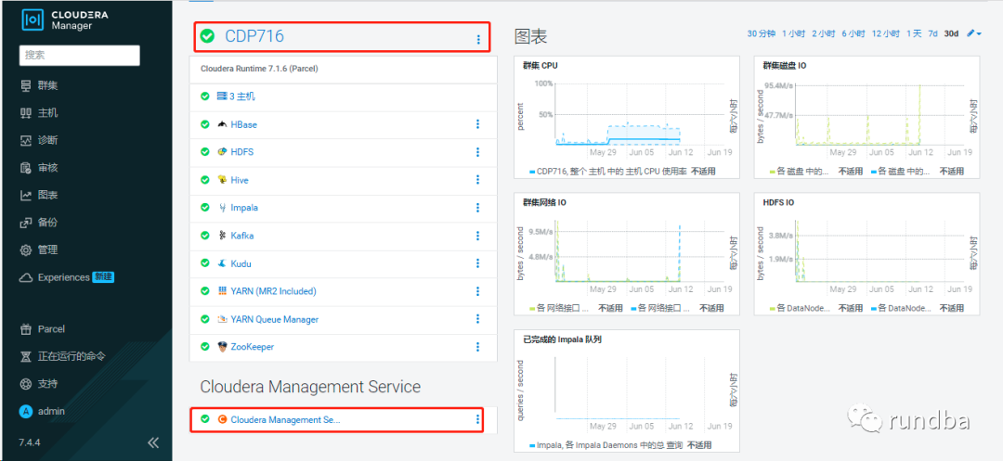1003x461 pixels.
Task: Click the CDP716 green health status icon
Action: tap(207, 36)
